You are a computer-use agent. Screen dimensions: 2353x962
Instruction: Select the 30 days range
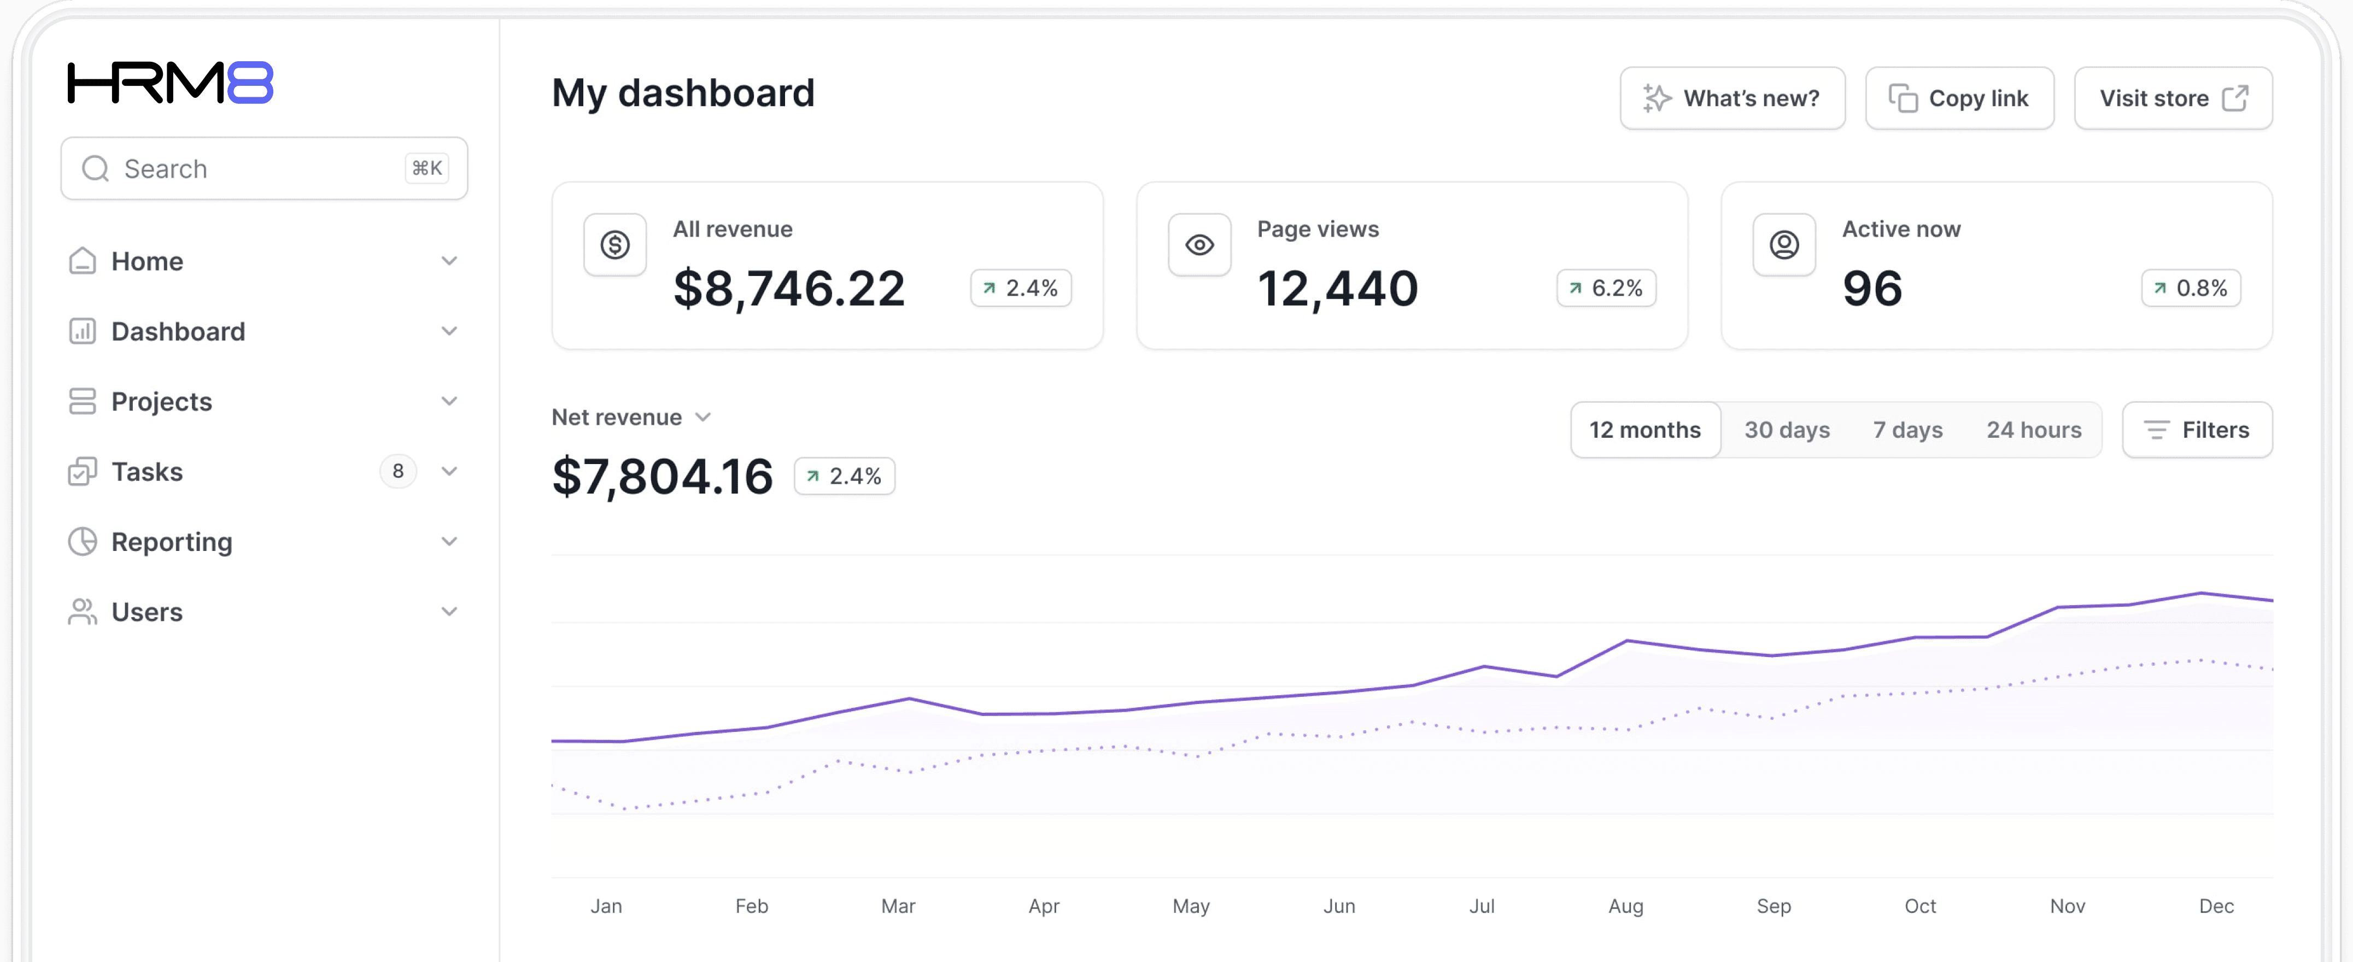(x=1786, y=430)
